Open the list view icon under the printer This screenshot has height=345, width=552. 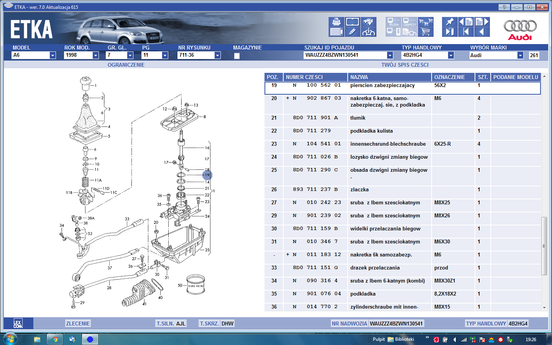[x=336, y=32]
